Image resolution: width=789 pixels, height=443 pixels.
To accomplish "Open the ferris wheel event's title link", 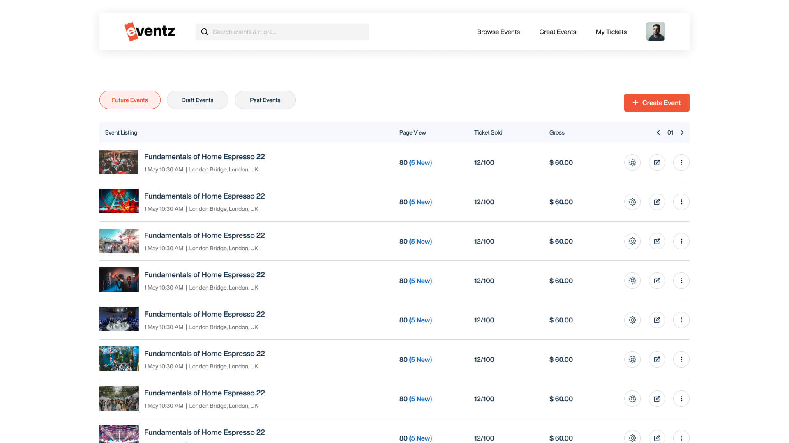I will [x=204, y=196].
